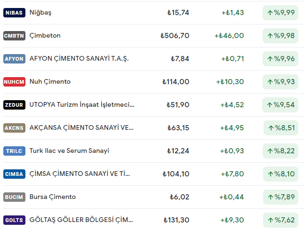Image resolution: width=305 pixels, height=230 pixels.
Task: Click the %9,54 gain badge
Action: pyautogui.click(x=281, y=105)
